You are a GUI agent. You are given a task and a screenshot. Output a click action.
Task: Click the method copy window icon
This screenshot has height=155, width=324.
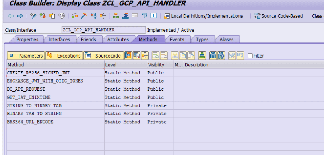136,56
